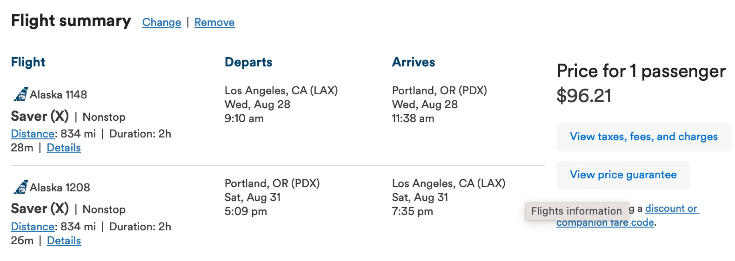Screen dimensions: 735x261
Task: Open the Distance link for Alaska 1208
Action: pos(33,227)
